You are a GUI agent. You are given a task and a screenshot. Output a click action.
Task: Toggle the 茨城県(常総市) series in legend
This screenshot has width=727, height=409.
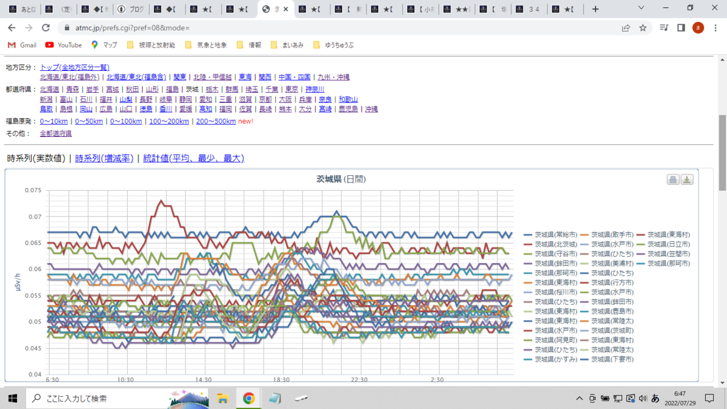click(551, 234)
